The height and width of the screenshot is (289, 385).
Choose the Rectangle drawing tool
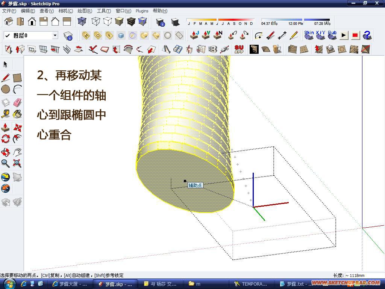pyautogui.click(x=17, y=78)
